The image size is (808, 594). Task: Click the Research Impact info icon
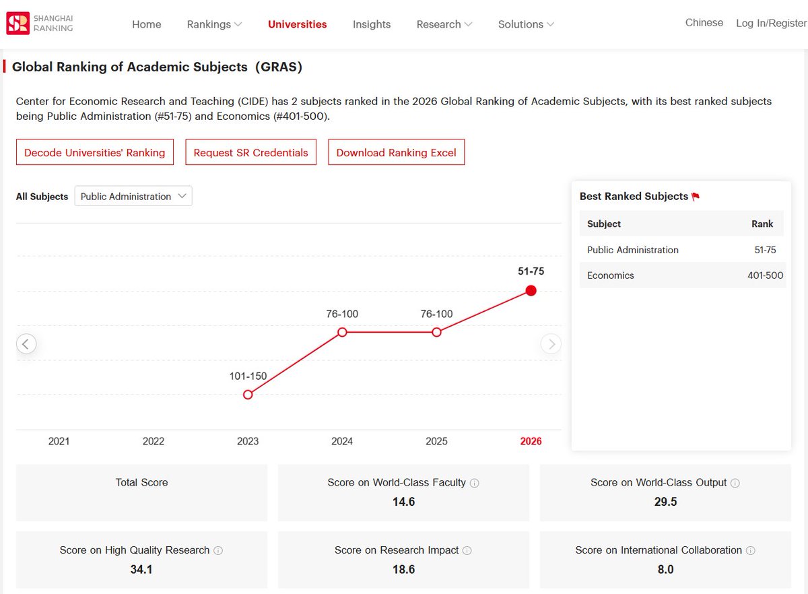coord(467,551)
